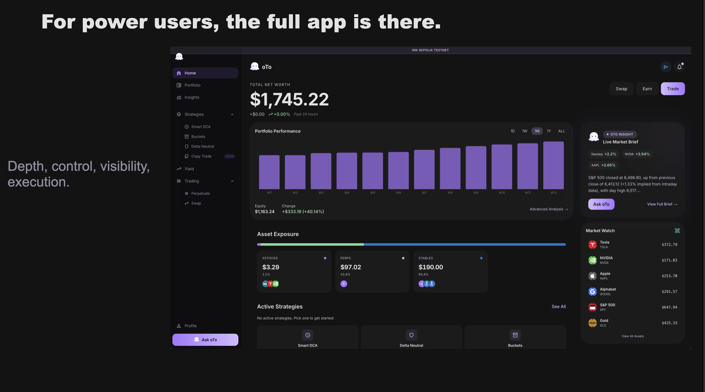Select the 1D performance range

tap(512, 131)
